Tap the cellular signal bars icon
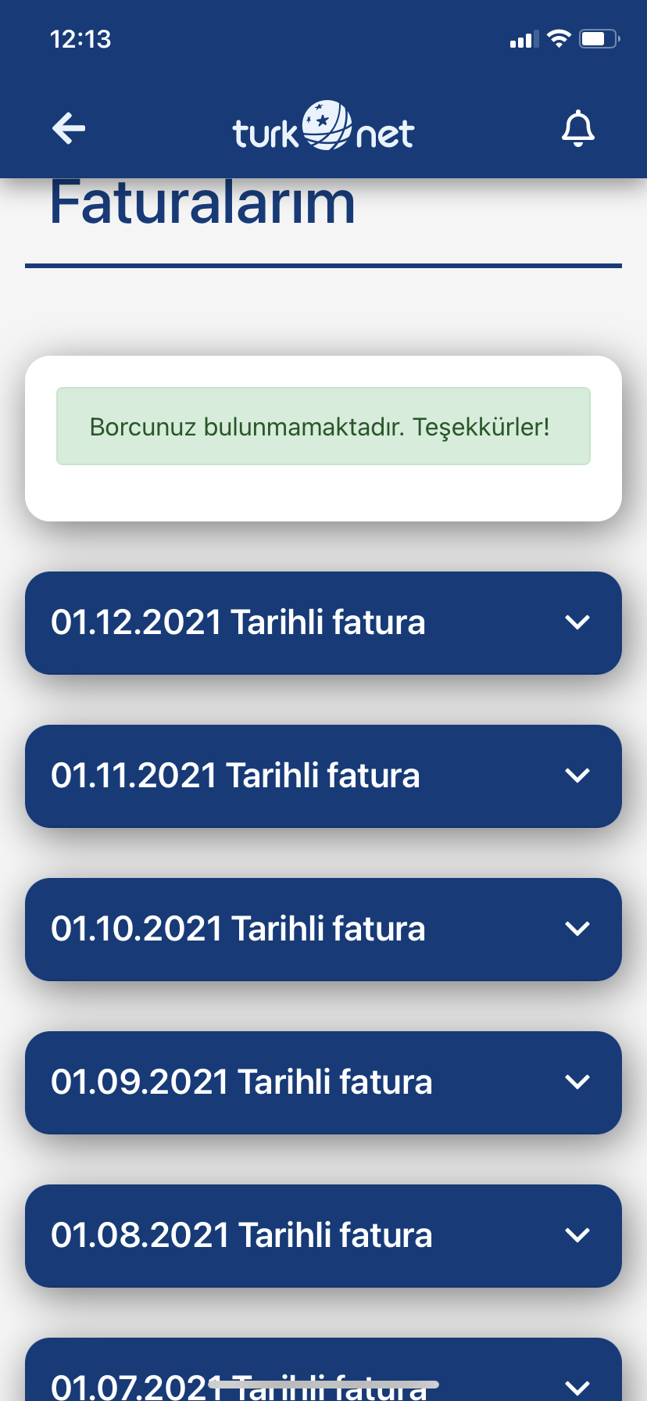The height and width of the screenshot is (1401, 647). click(524, 39)
